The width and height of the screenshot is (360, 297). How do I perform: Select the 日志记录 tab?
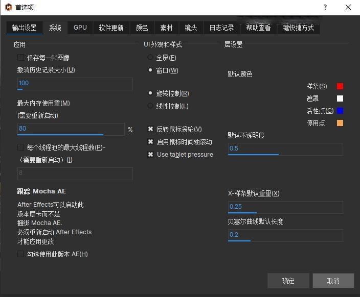coord(221,28)
